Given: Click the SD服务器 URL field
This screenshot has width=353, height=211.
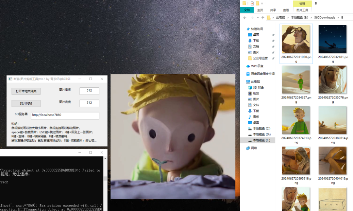Looking at the screenshot, I should pyautogui.click(x=65, y=115).
